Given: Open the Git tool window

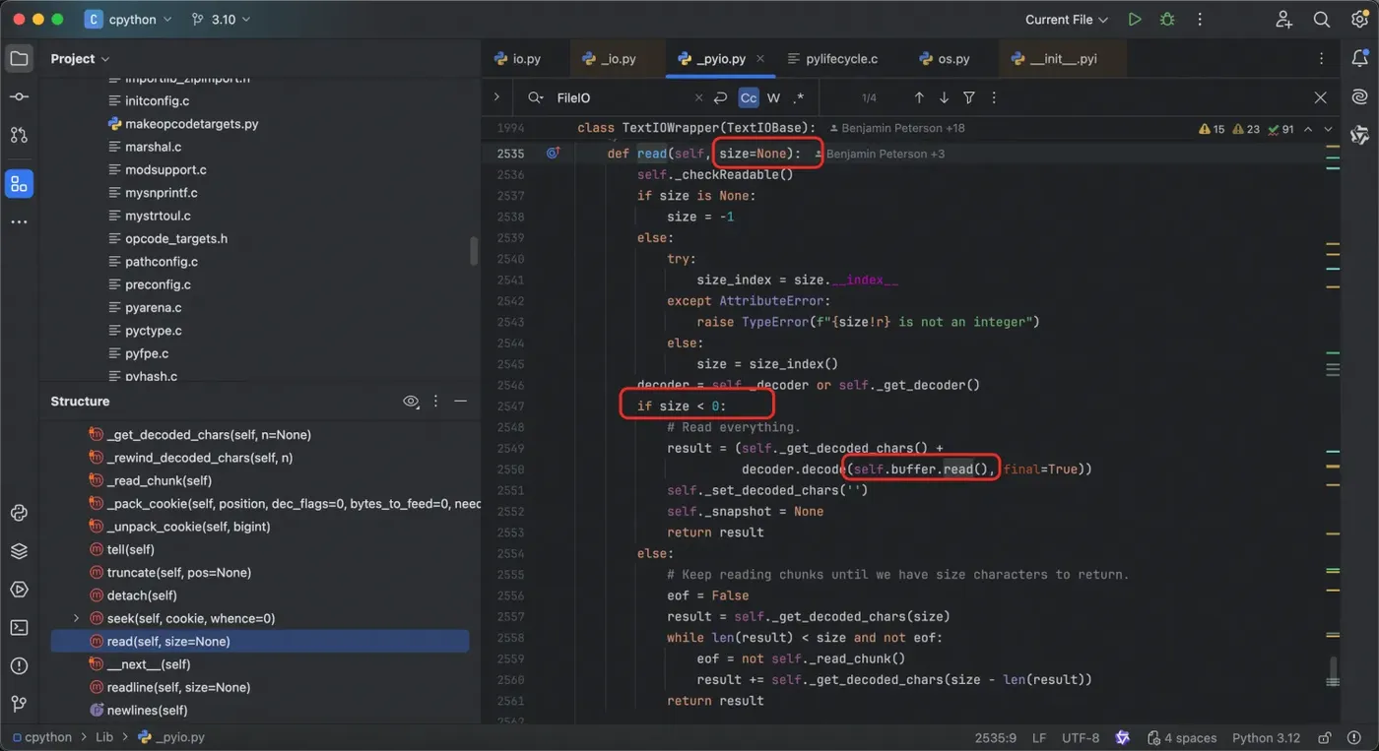Looking at the screenshot, I should tap(19, 704).
